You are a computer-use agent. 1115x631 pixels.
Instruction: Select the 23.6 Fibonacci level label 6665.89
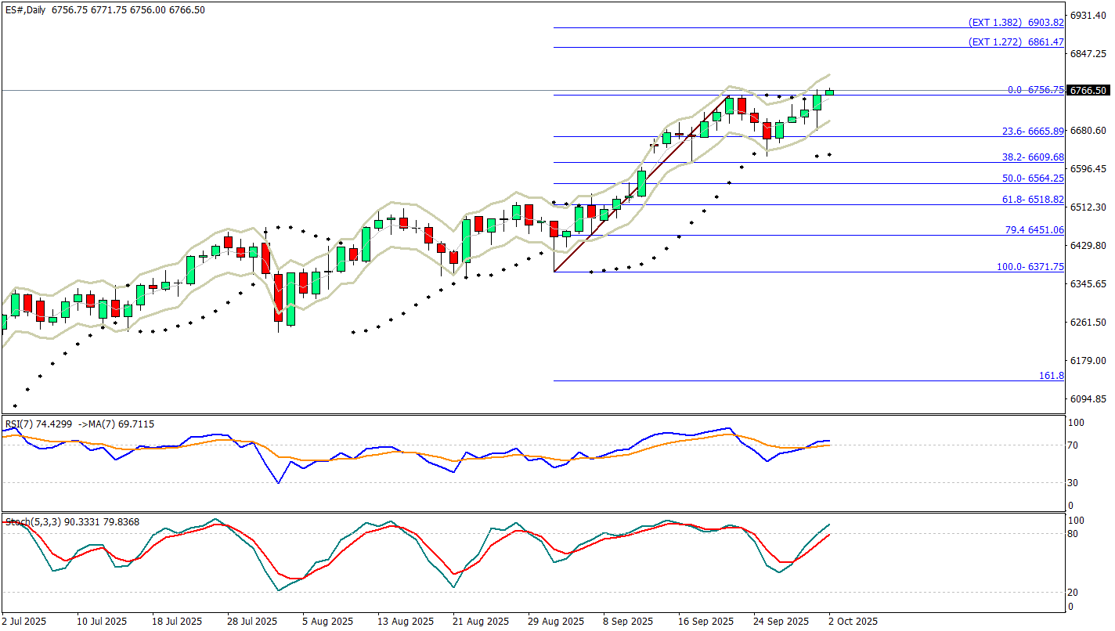tap(1033, 132)
